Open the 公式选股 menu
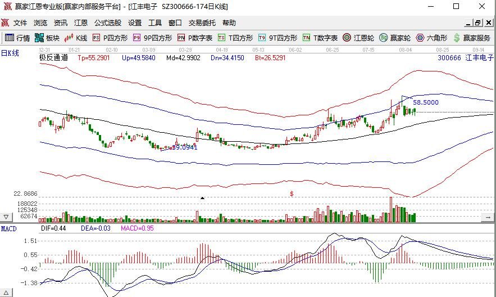The image size is (496, 297). pyautogui.click(x=107, y=23)
